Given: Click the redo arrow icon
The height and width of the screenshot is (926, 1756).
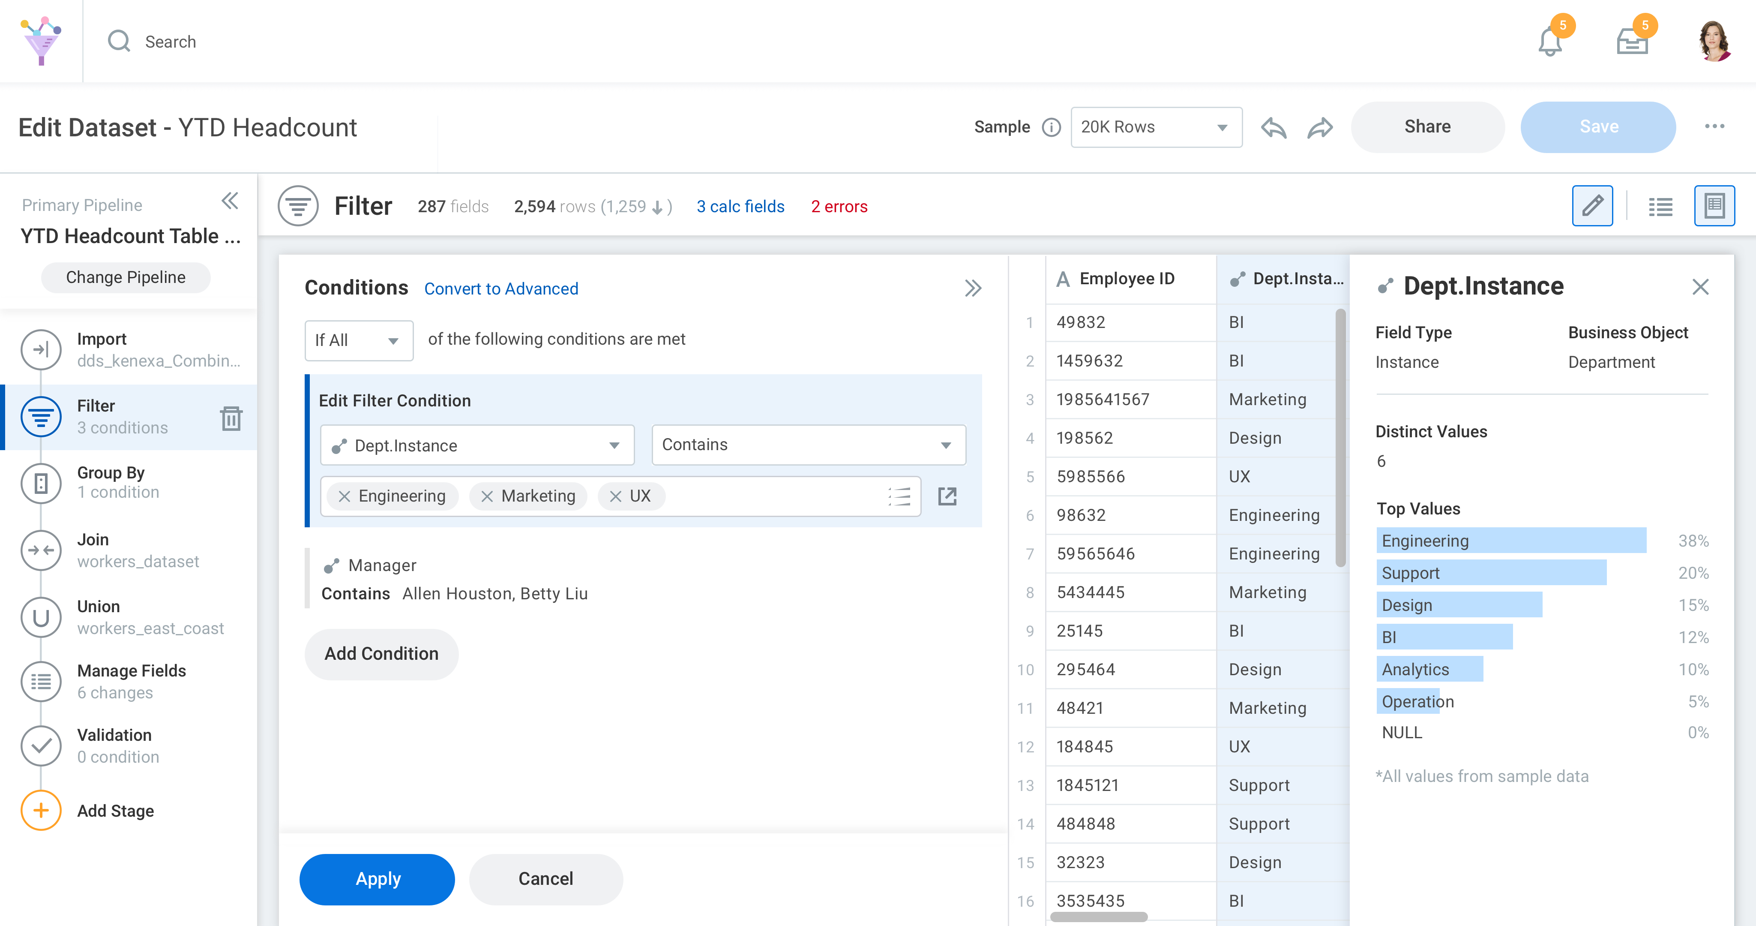Looking at the screenshot, I should coord(1320,127).
